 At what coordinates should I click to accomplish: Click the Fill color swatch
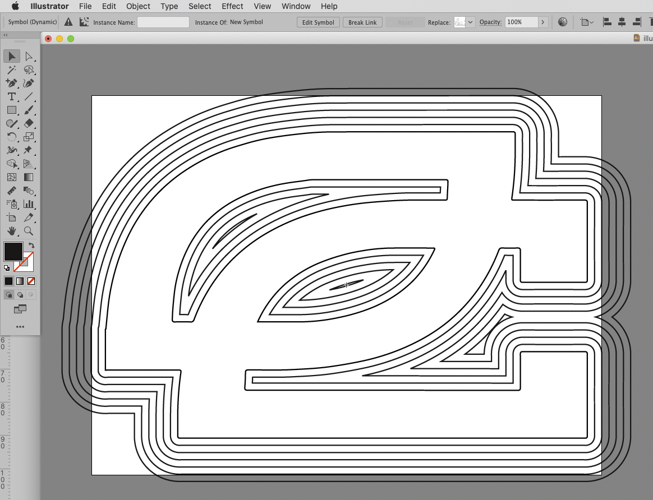[13, 251]
